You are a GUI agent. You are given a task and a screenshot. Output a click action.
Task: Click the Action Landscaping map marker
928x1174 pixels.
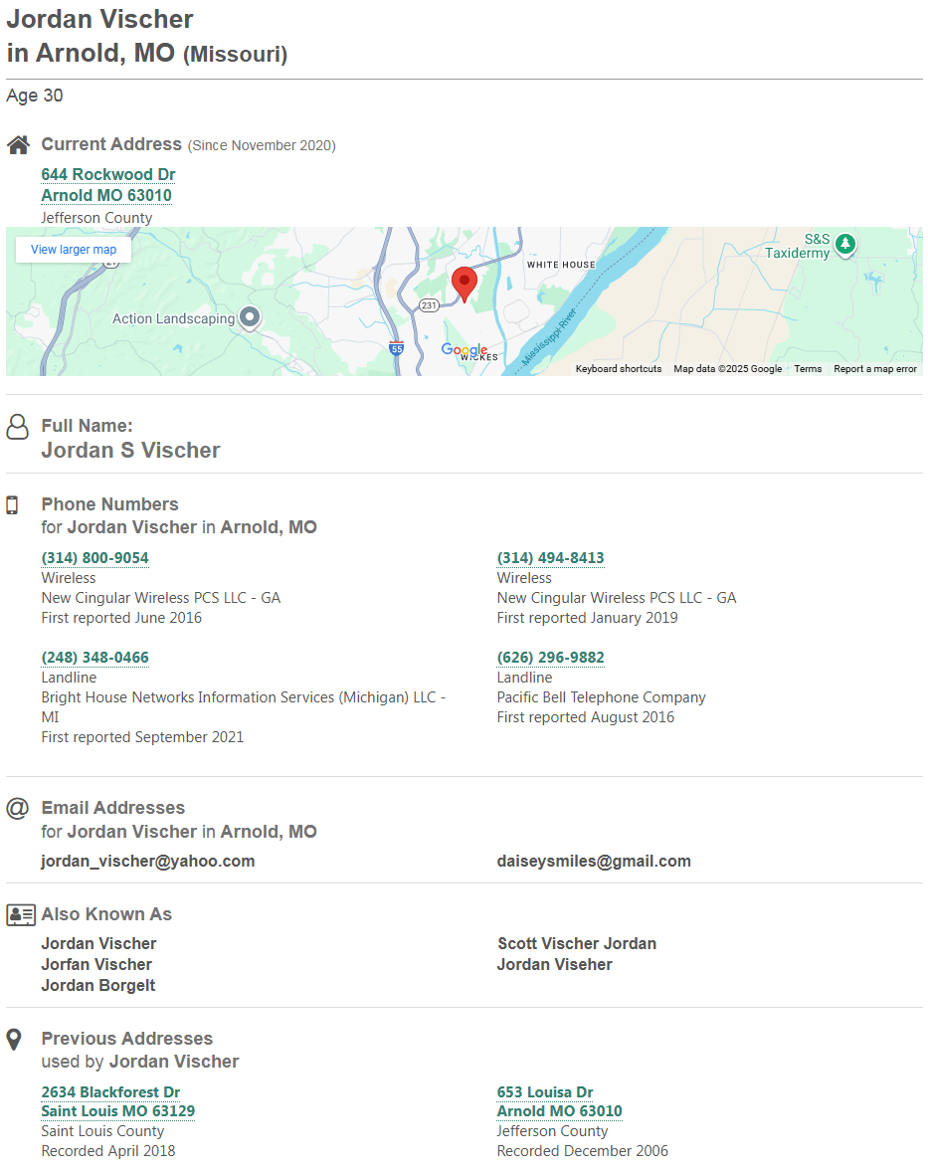(251, 318)
